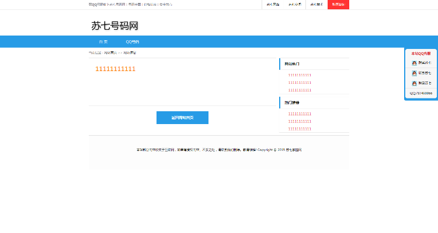Click the middle QQ penguin icon in service panel

pyautogui.click(x=414, y=73)
